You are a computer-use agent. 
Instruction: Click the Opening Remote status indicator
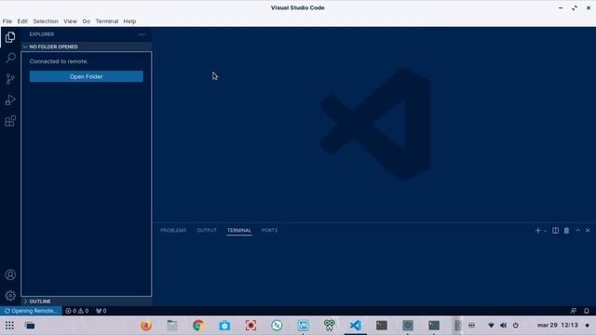(x=31, y=311)
